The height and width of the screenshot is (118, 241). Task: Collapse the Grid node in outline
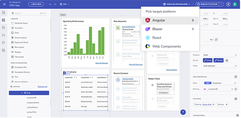pyautogui.click(x=22, y=93)
